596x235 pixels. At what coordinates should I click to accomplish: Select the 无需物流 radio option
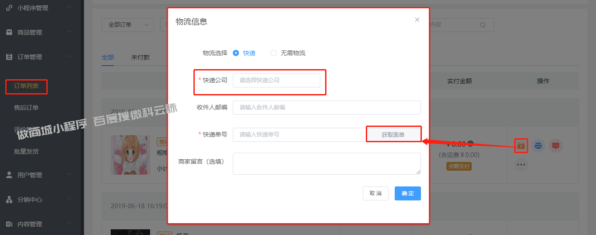(x=288, y=53)
